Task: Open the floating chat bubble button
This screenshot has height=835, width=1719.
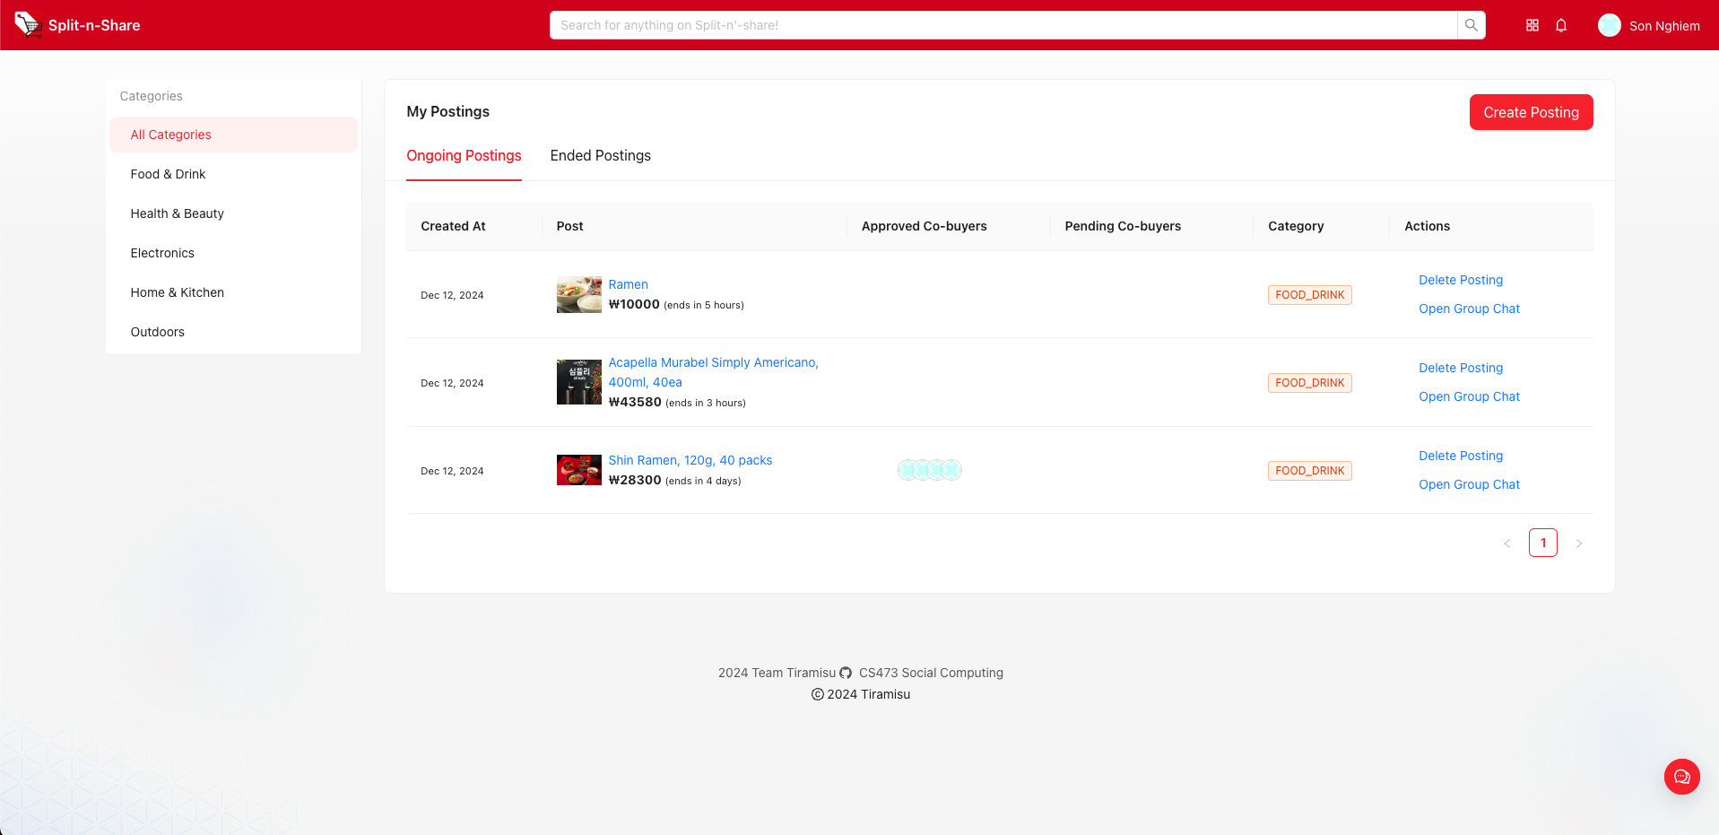Action: (x=1681, y=777)
